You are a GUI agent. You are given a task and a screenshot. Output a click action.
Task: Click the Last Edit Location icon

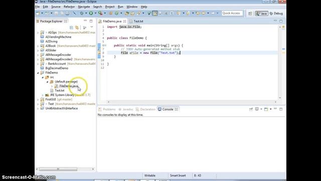(x=198, y=14)
